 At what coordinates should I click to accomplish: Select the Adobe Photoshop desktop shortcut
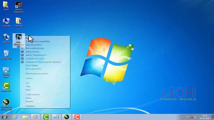(19, 41)
